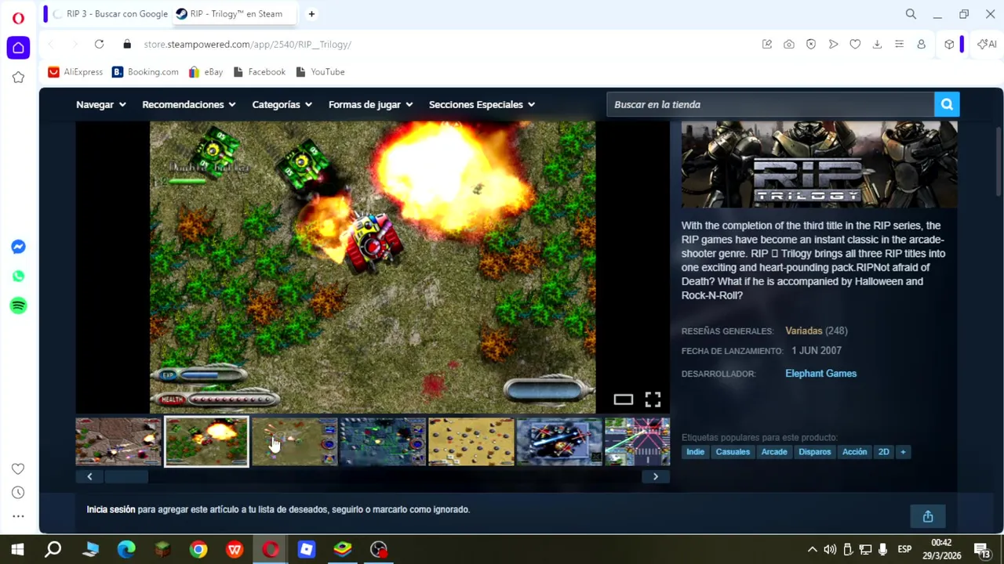Expand the Secciones Especiales menu

tap(482, 104)
